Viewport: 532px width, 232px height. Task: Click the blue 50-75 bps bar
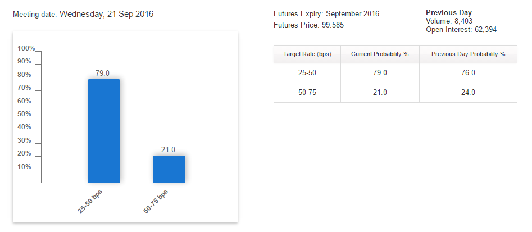tap(169, 169)
